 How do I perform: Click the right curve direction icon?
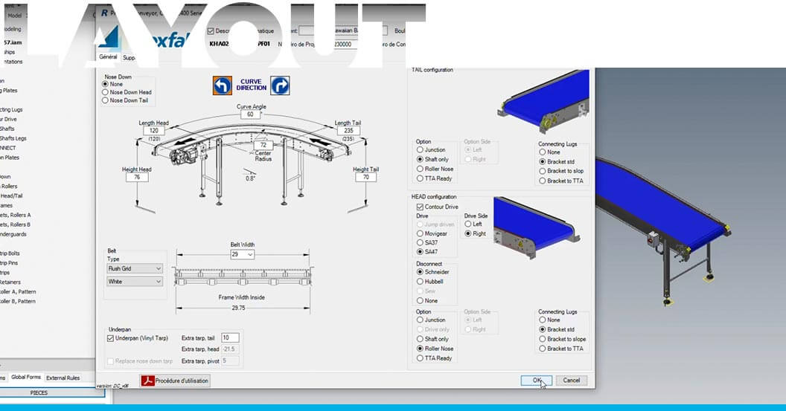point(280,85)
